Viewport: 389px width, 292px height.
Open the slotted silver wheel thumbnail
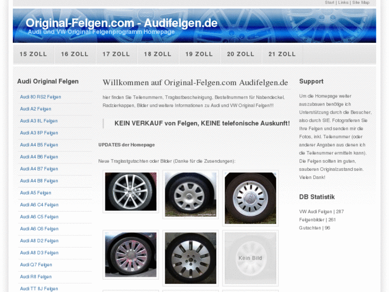(x=250, y=198)
